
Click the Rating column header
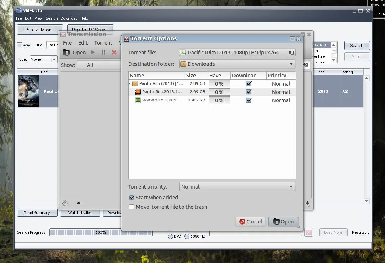click(x=352, y=72)
